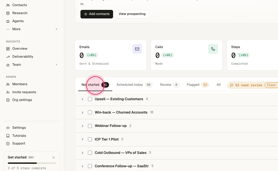Click the Members people icon
This screenshot has height=171, width=278.
tap(8, 84)
